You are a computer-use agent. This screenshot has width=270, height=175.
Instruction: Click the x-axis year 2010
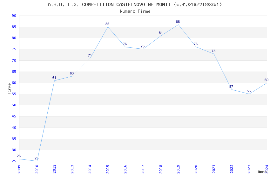37,169
